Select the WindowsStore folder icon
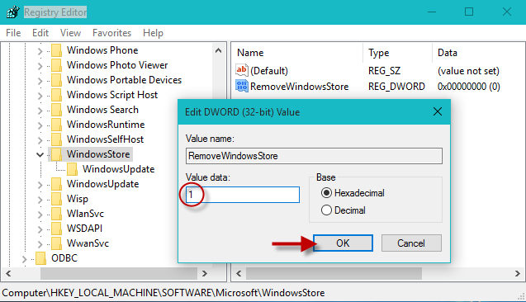 coord(56,154)
